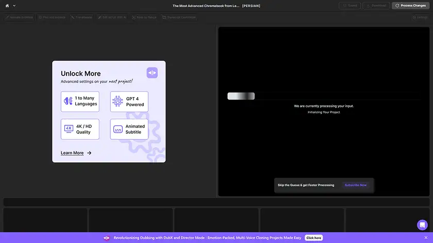Click the 'Click here' banner button

point(313,238)
